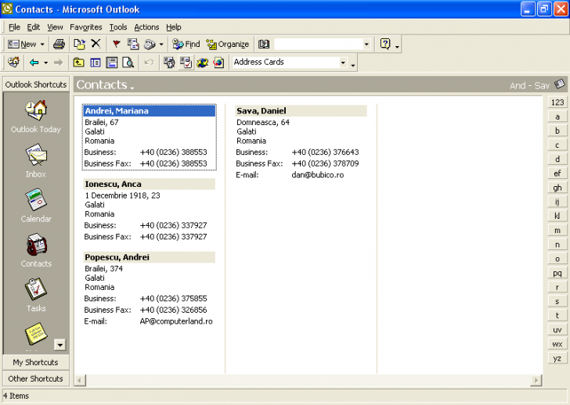This screenshot has height=405, width=570.
Task: Expand toolbar options arrow beside Help
Action: 397,45
